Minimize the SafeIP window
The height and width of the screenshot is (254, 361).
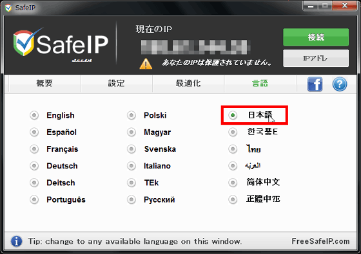pos(311,6)
